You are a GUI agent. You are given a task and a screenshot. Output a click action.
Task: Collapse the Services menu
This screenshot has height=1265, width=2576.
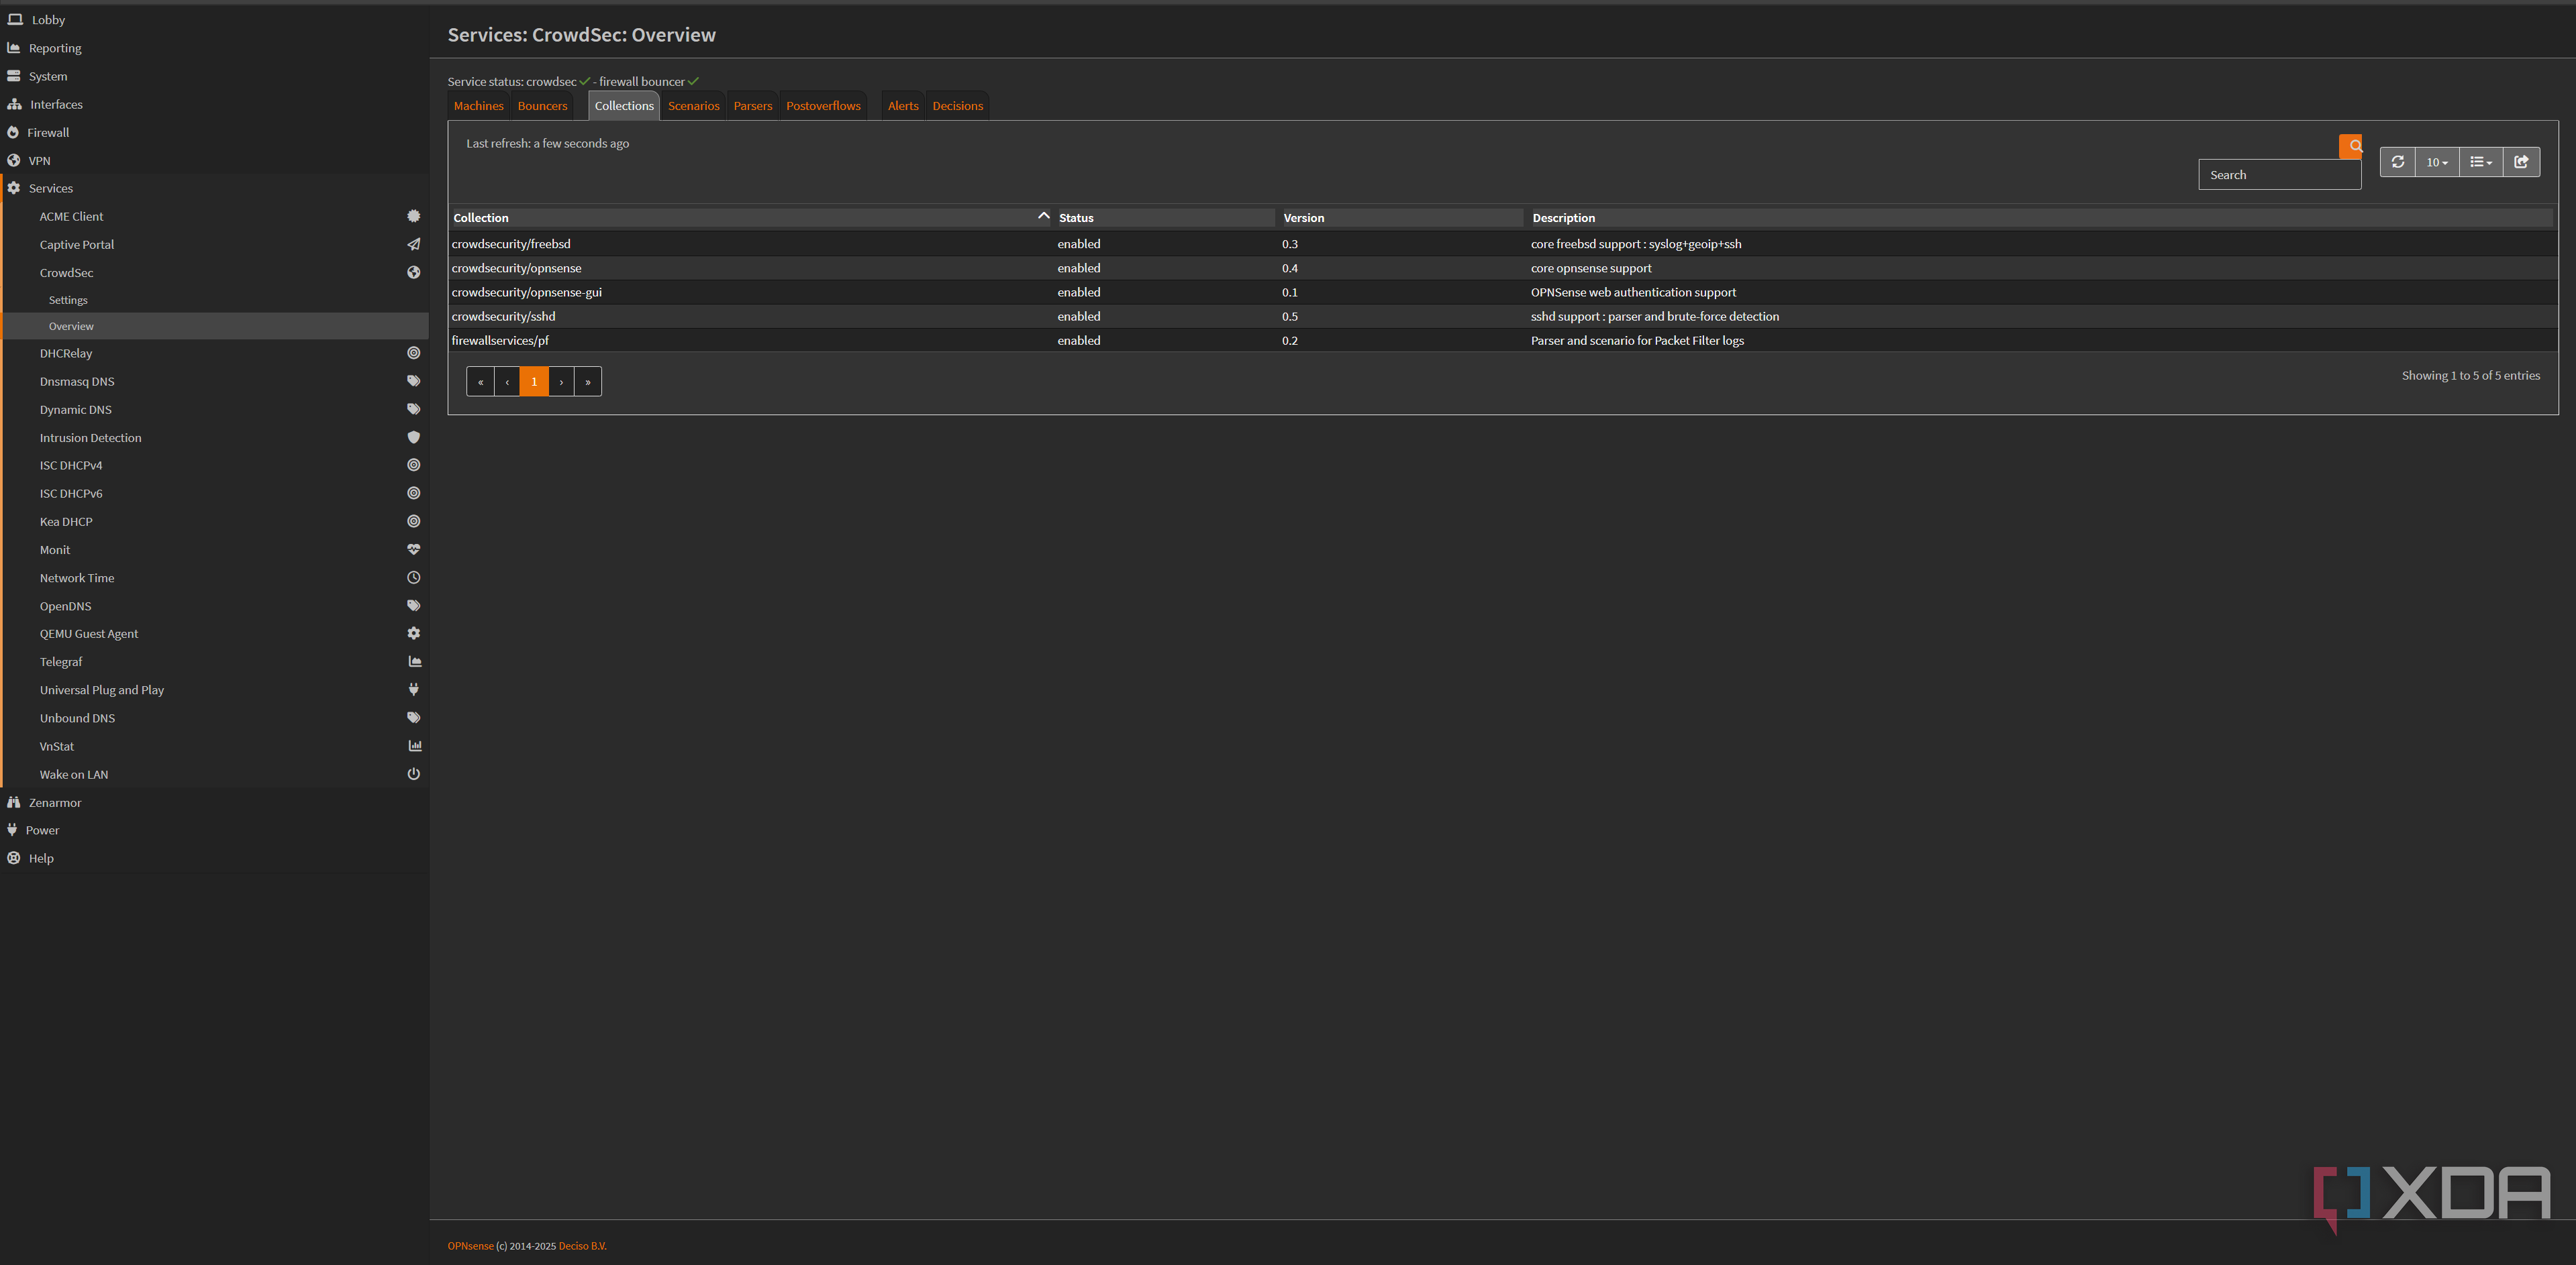point(214,188)
